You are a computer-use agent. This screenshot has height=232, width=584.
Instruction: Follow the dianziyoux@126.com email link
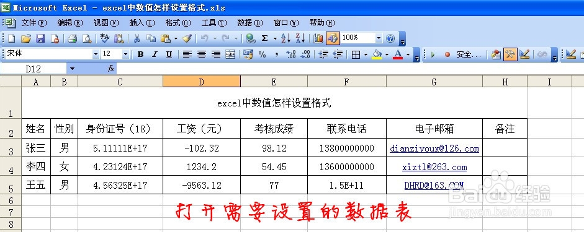pyautogui.click(x=434, y=149)
